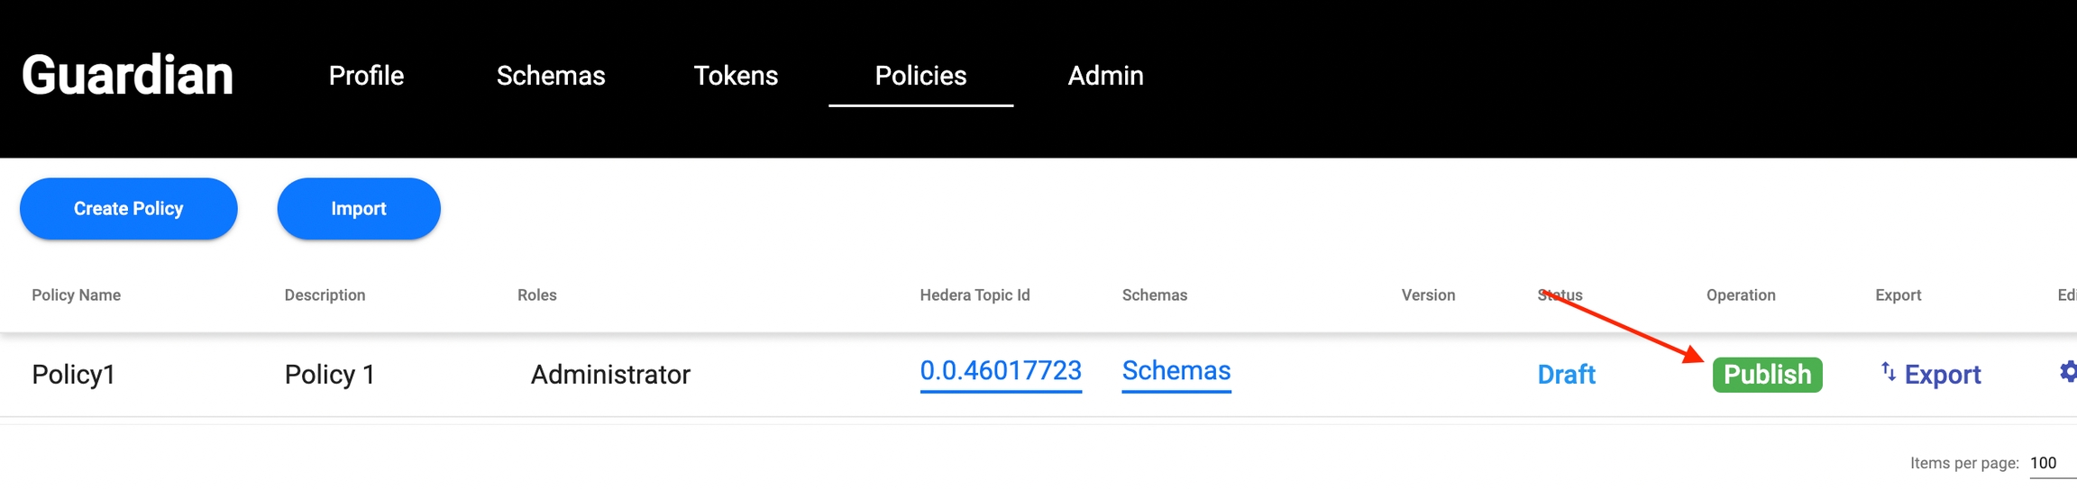Select the Policies tab
The height and width of the screenshot is (489, 2077).
click(920, 76)
